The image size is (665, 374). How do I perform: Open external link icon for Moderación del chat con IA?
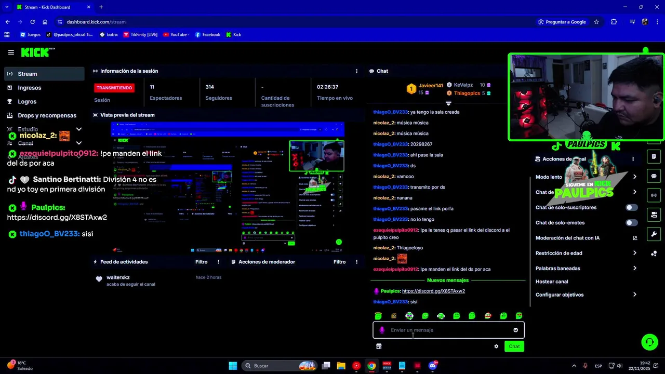coord(634,238)
